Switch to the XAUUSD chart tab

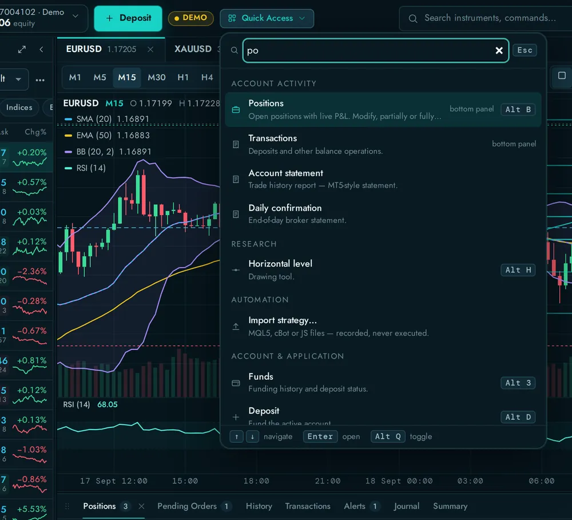point(193,49)
